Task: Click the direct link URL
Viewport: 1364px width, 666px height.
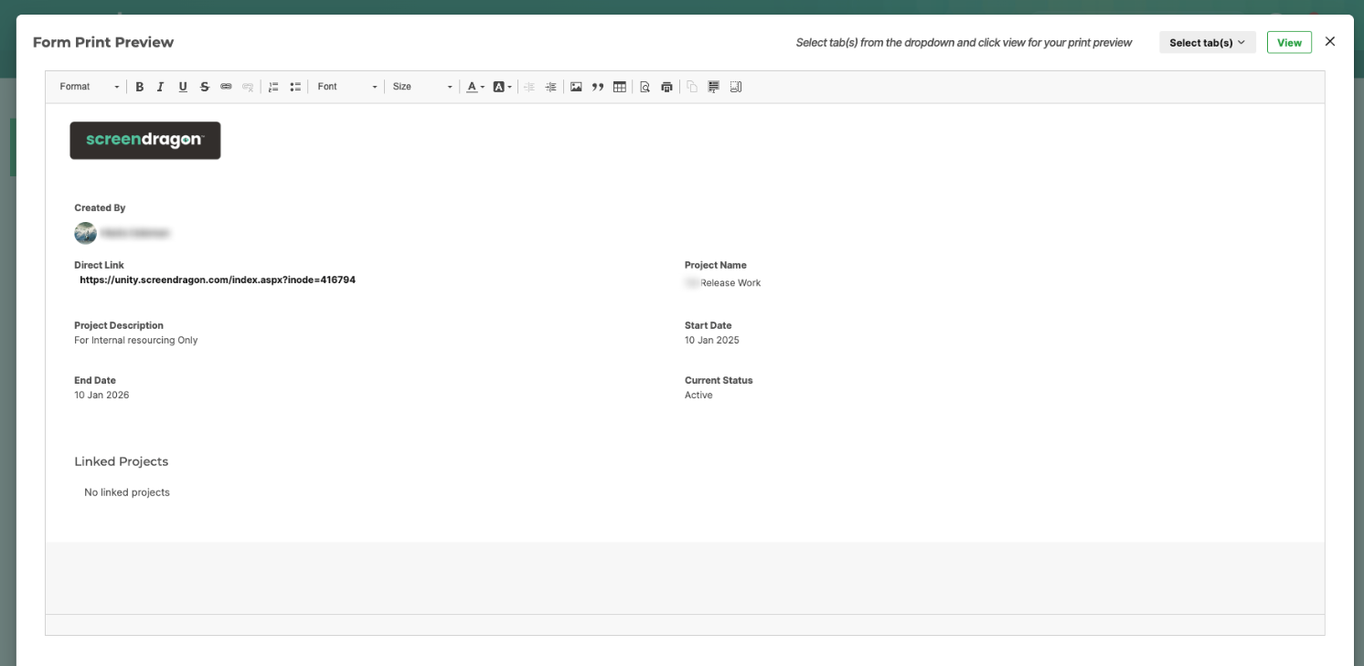Action: [x=218, y=280]
